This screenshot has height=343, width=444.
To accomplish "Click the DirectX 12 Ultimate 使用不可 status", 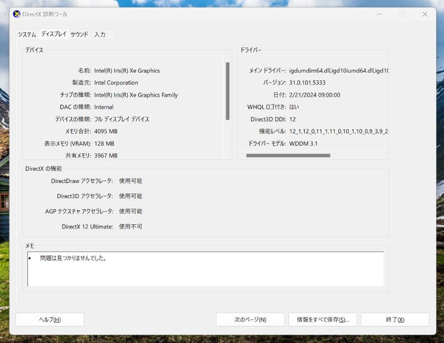I will (129, 226).
